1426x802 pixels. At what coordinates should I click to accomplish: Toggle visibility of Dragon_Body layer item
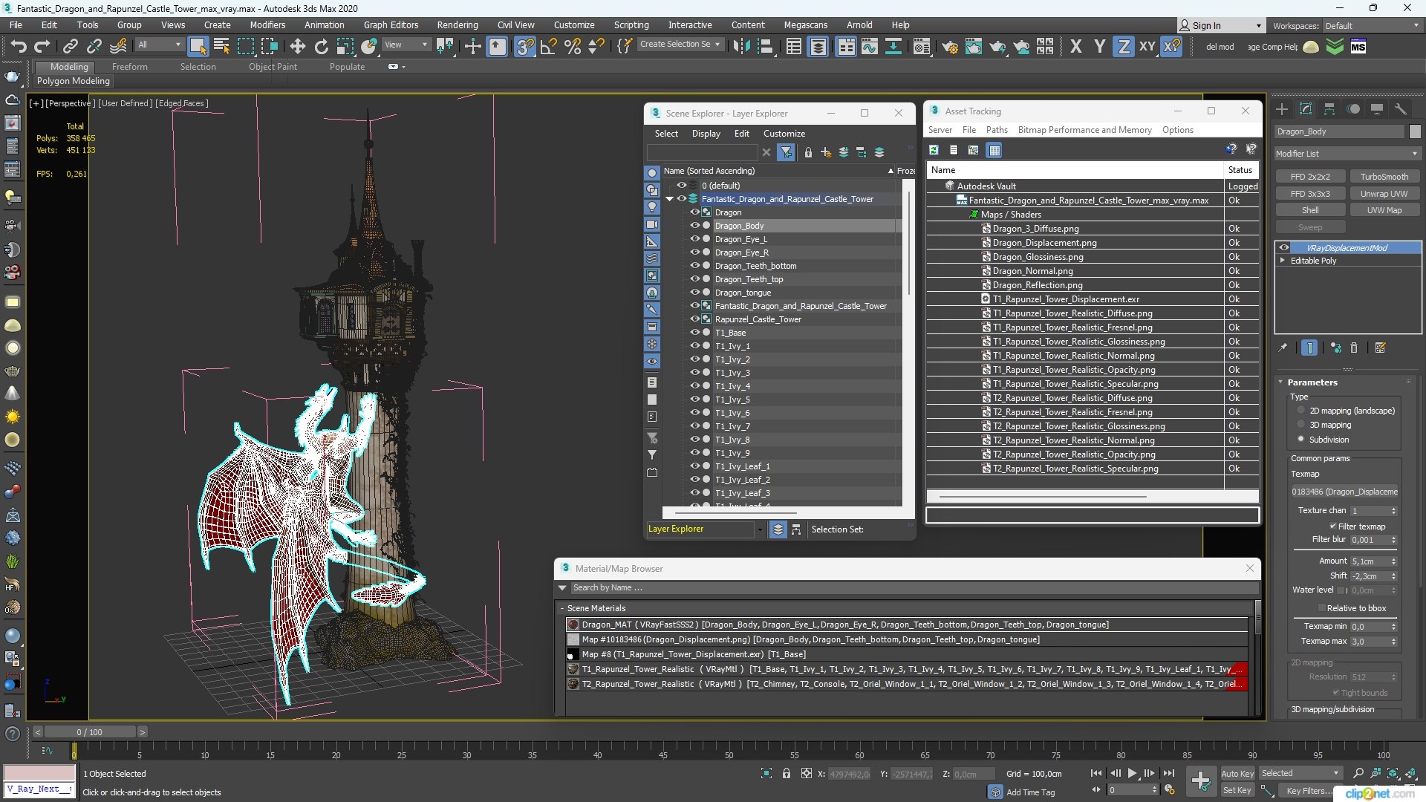tap(695, 225)
